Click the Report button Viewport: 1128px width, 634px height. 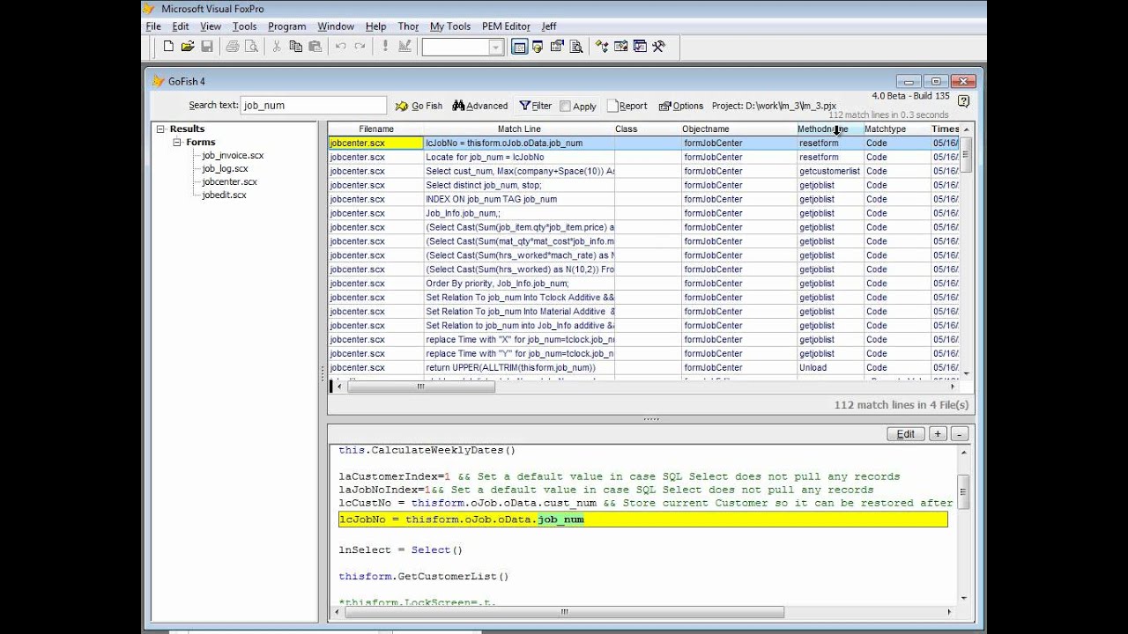pyautogui.click(x=627, y=106)
